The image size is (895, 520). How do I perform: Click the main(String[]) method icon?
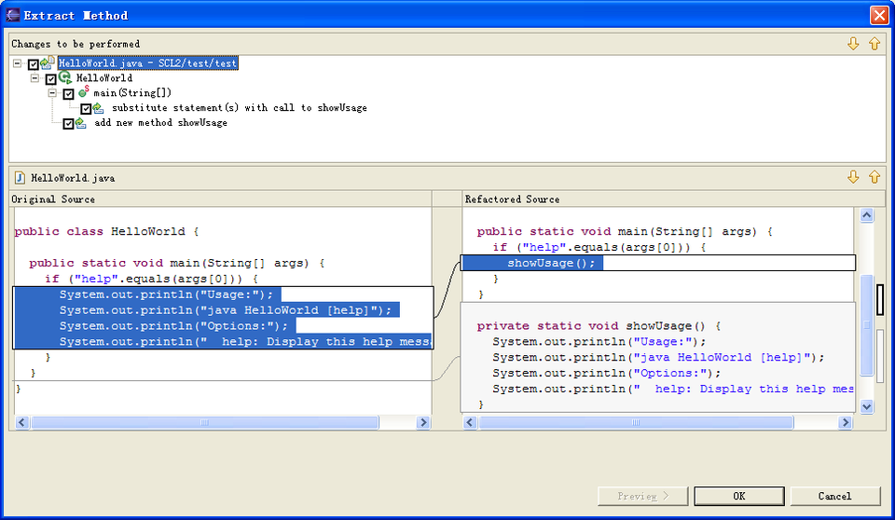83,92
